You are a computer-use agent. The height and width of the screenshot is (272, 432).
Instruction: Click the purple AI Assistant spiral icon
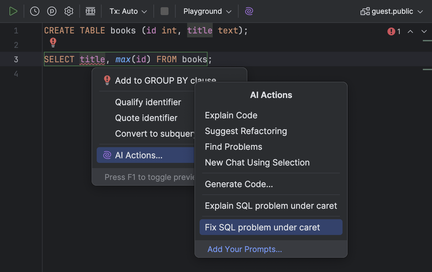point(249,11)
